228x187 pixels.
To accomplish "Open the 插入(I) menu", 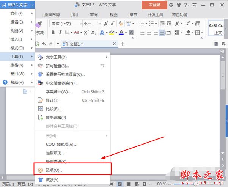I will (17, 39).
